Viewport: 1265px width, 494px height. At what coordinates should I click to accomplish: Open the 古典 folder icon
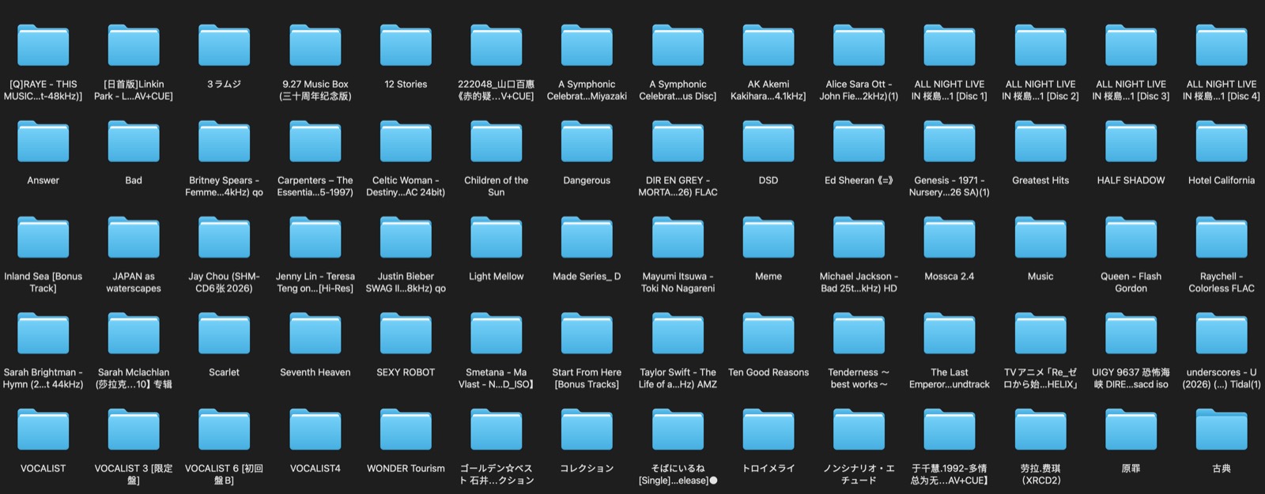1222,429
